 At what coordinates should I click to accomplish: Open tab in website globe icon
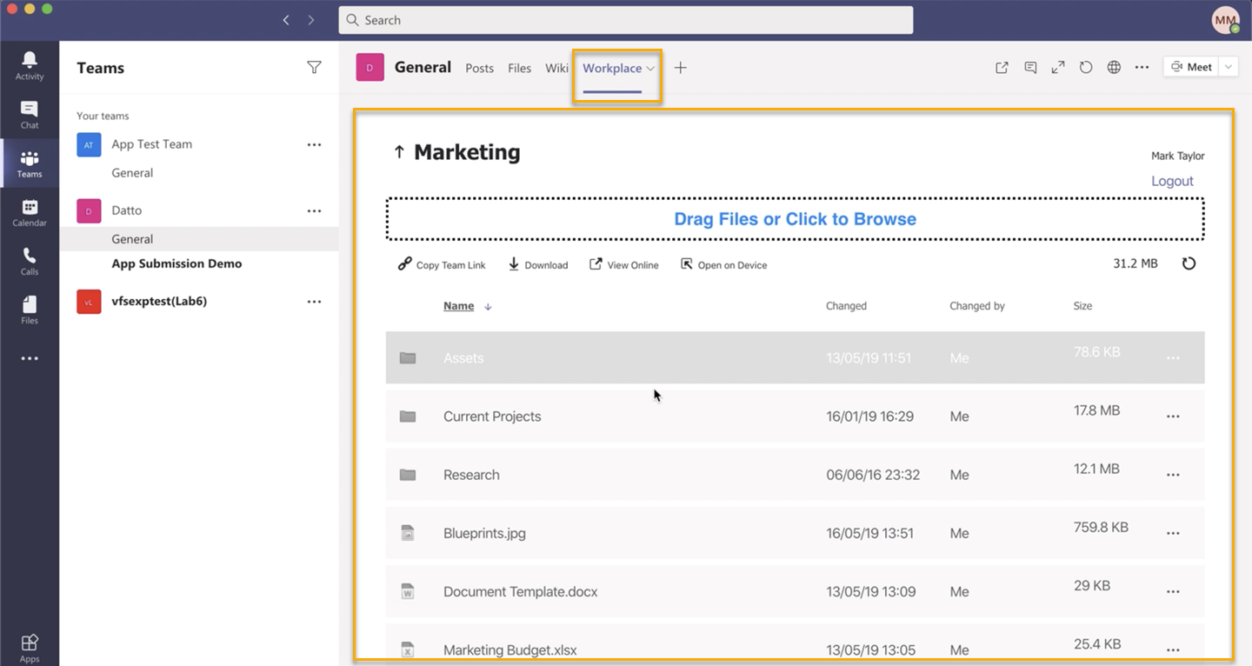[x=1114, y=68]
